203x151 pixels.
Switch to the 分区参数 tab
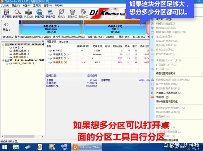[x=51, y=42]
